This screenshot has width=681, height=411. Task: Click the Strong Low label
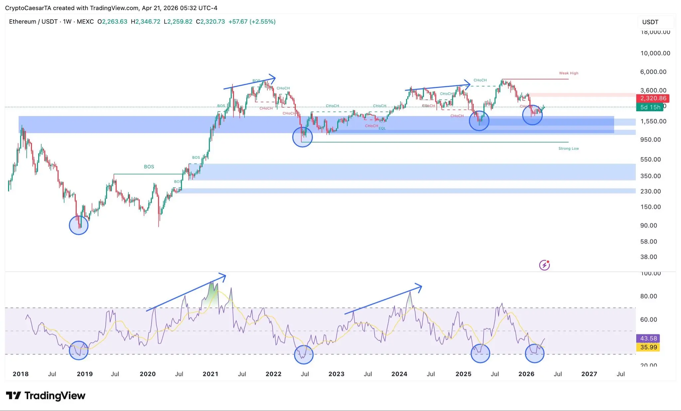point(568,149)
